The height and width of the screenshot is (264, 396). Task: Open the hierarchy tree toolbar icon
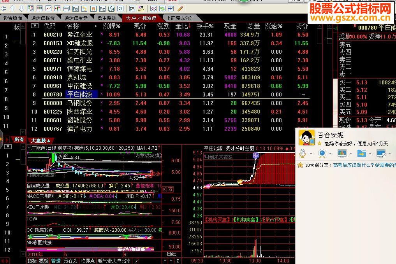[x=84, y=9]
